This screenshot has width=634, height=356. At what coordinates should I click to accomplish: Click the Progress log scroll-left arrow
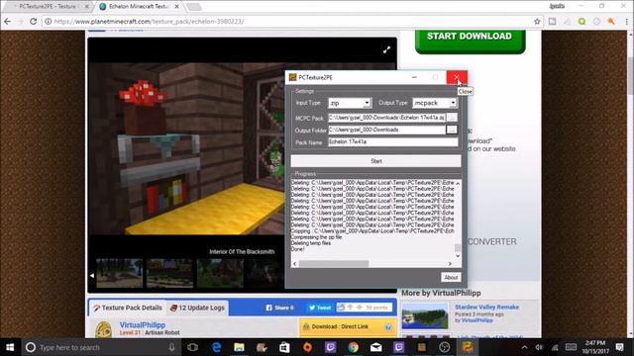point(295,264)
